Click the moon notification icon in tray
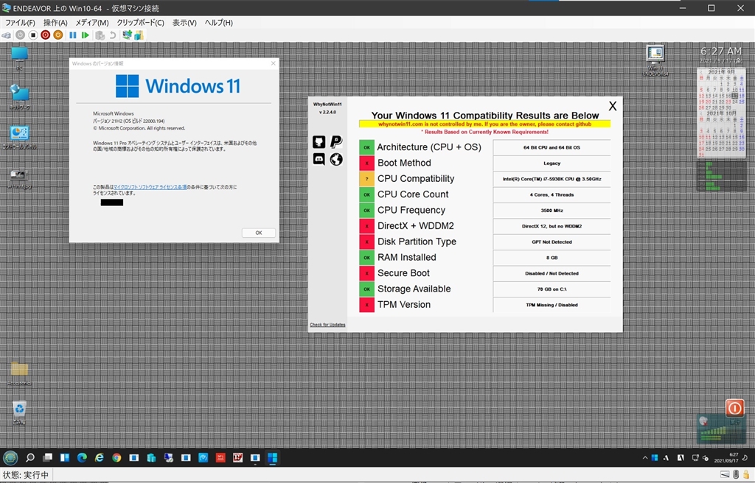 tap(745, 458)
